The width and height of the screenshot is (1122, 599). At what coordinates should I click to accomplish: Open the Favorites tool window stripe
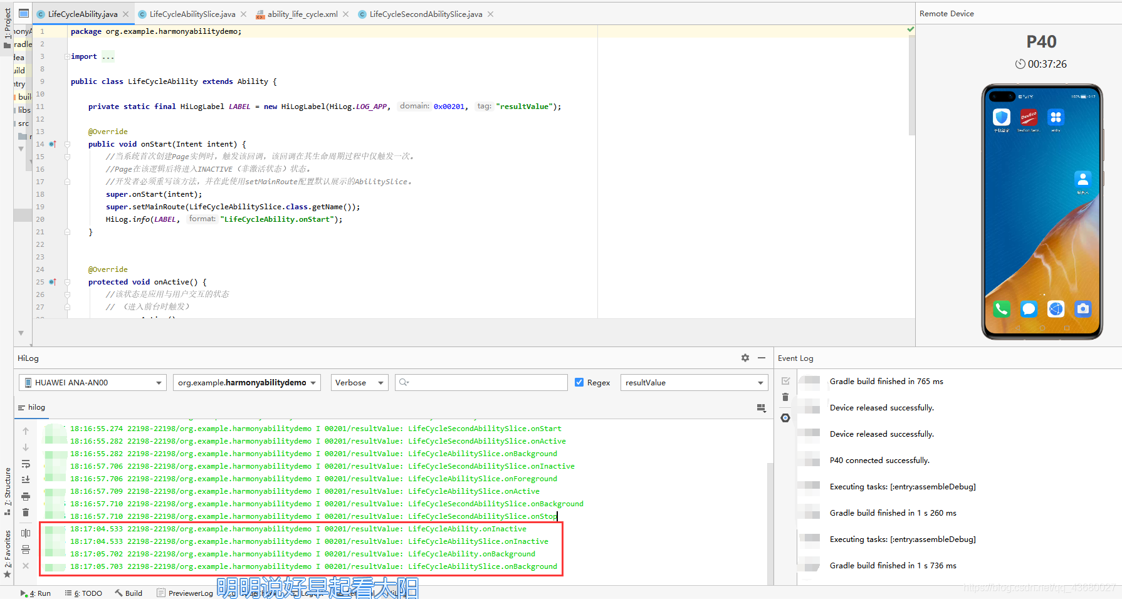click(x=8, y=554)
